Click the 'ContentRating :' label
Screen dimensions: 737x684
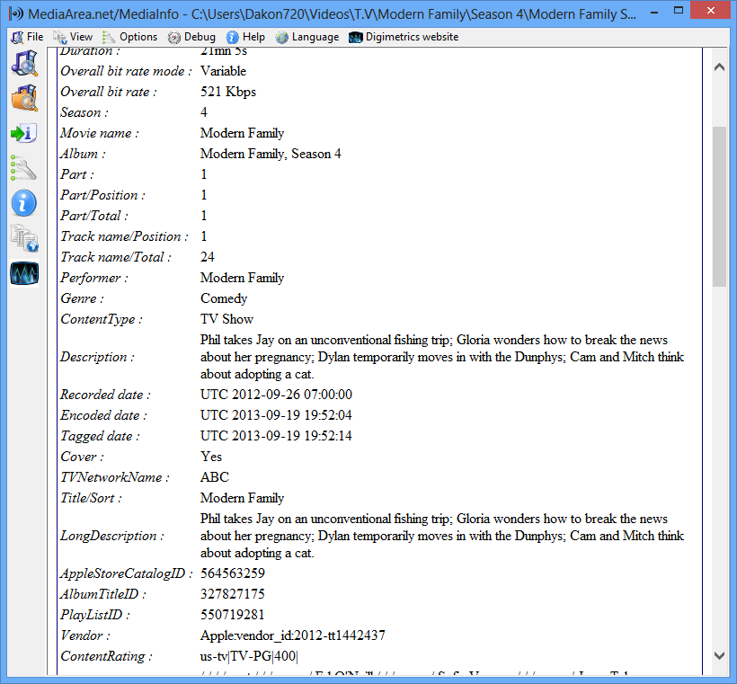pyautogui.click(x=106, y=656)
